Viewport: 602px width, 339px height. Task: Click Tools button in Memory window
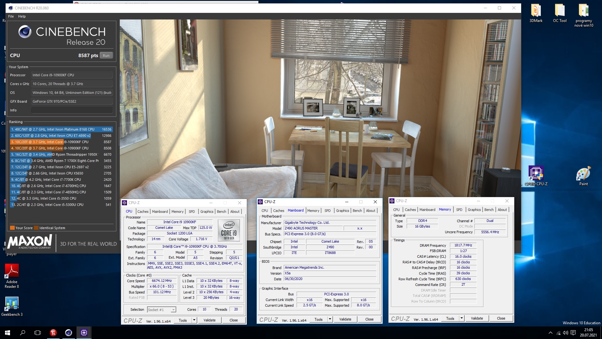point(450,319)
